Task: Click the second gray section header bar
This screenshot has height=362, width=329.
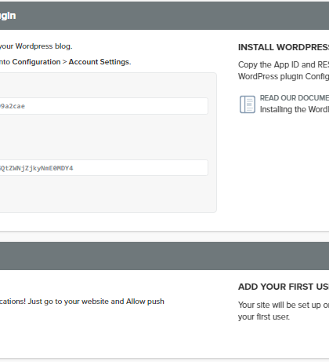Action: (164, 256)
